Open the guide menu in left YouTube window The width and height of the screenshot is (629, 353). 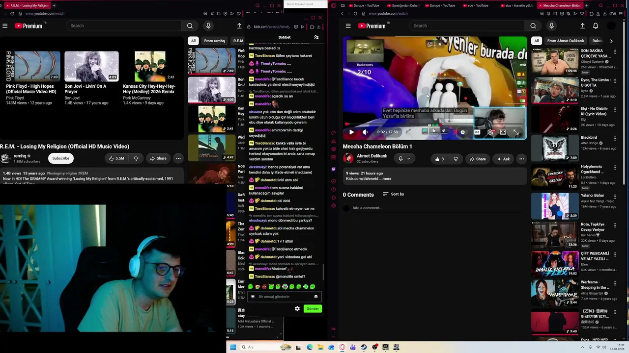point(5,25)
